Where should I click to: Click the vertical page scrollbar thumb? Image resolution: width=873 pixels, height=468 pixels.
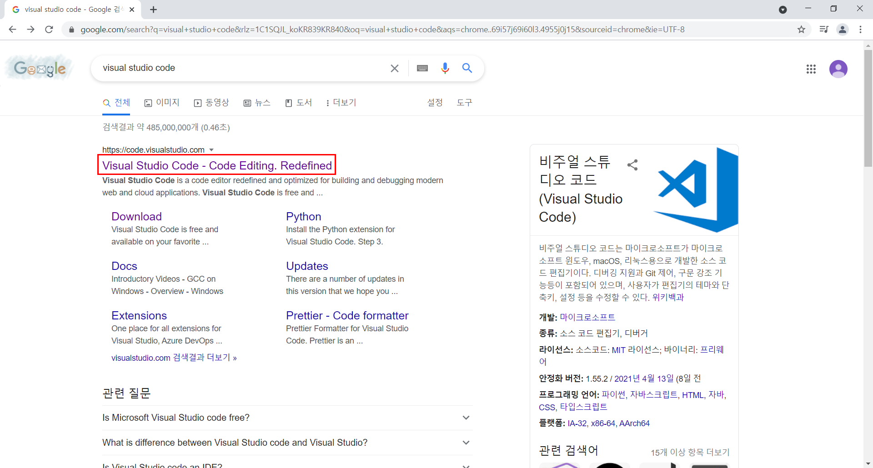868,108
